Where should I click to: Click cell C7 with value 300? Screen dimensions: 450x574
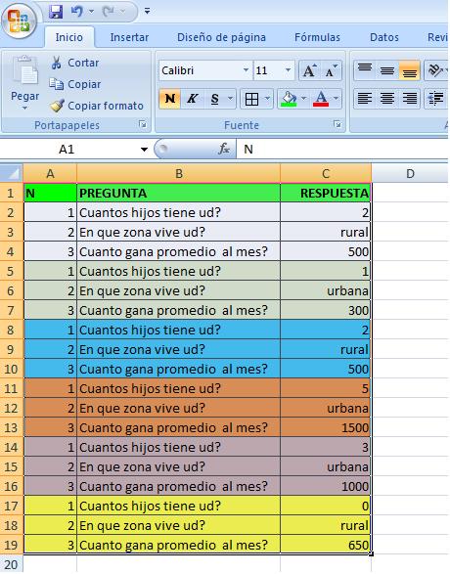point(326,310)
